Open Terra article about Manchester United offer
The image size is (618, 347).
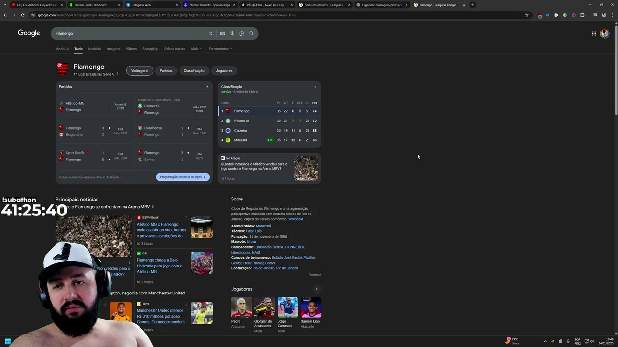161,316
